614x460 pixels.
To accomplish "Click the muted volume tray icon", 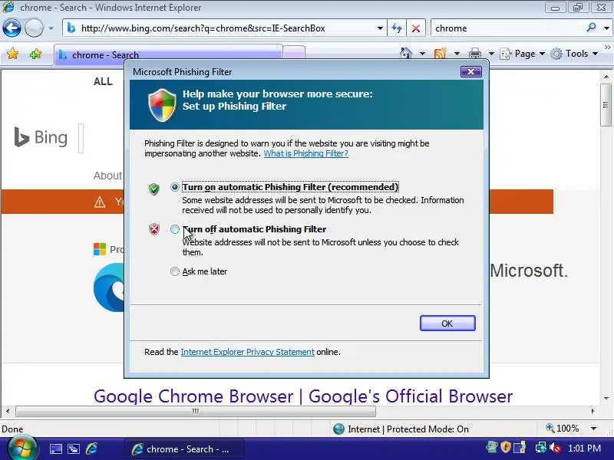I will click(x=555, y=448).
